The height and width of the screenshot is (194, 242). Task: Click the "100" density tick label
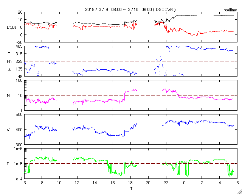[x=20, y=80]
